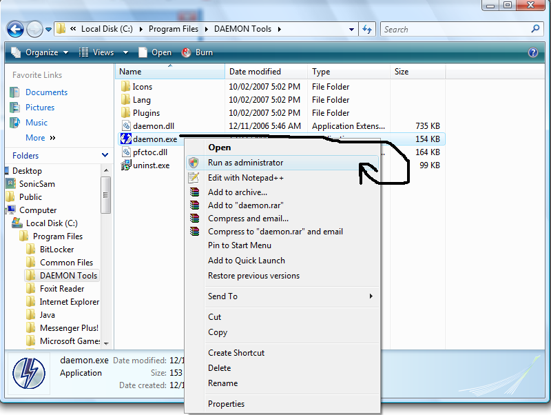This screenshot has width=551, height=415.
Task: Select Internet Explorer folder in tree
Action: (x=70, y=302)
